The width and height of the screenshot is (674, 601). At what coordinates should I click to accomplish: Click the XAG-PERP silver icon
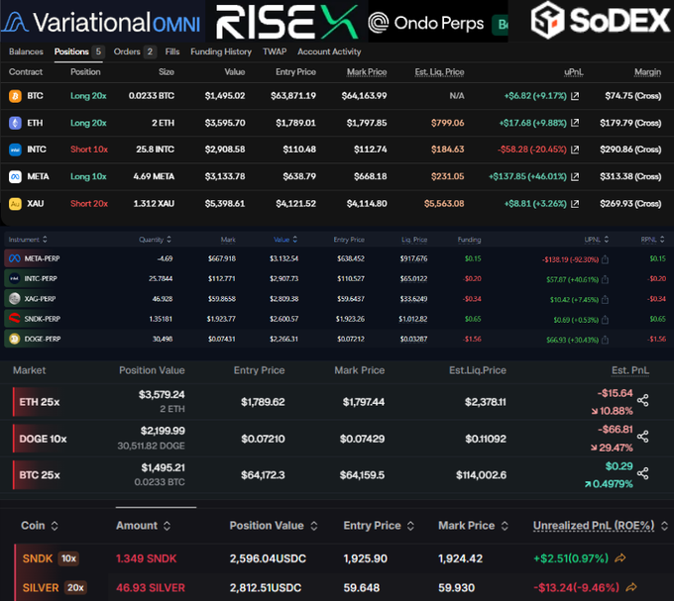click(15, 298)
